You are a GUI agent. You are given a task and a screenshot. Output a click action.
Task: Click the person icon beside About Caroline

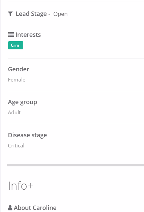coord(10,208)
